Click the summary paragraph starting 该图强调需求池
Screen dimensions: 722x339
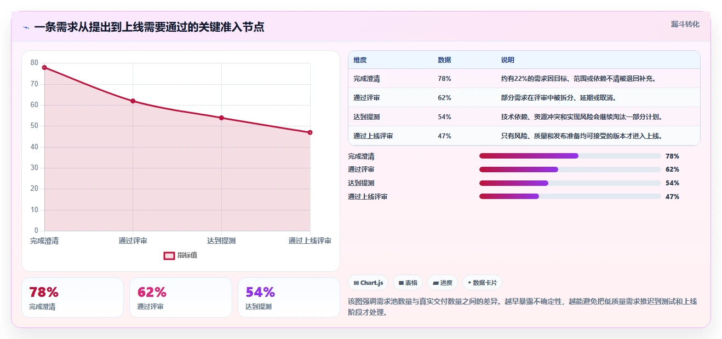523,307
